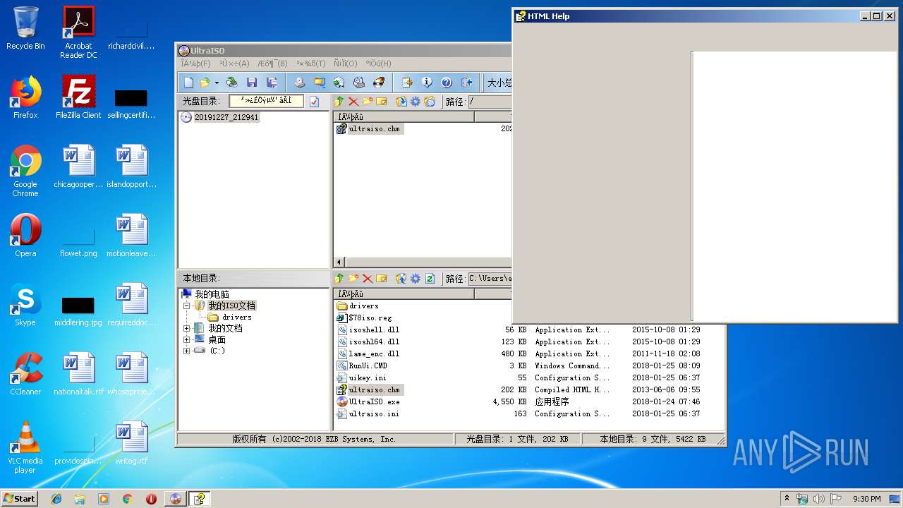
Task: Click the image type field beside 光盘目录
Action: [x=266, y=101]
